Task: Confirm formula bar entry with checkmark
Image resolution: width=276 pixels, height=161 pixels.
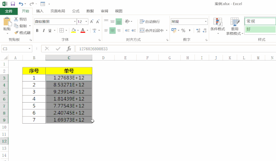Action: 58,49
